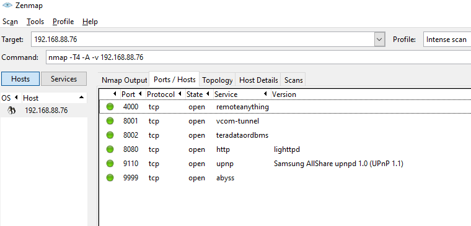This screenshot has width=471, height=226.
Task: Open the Host Details tab
Action: coord(258,80)
